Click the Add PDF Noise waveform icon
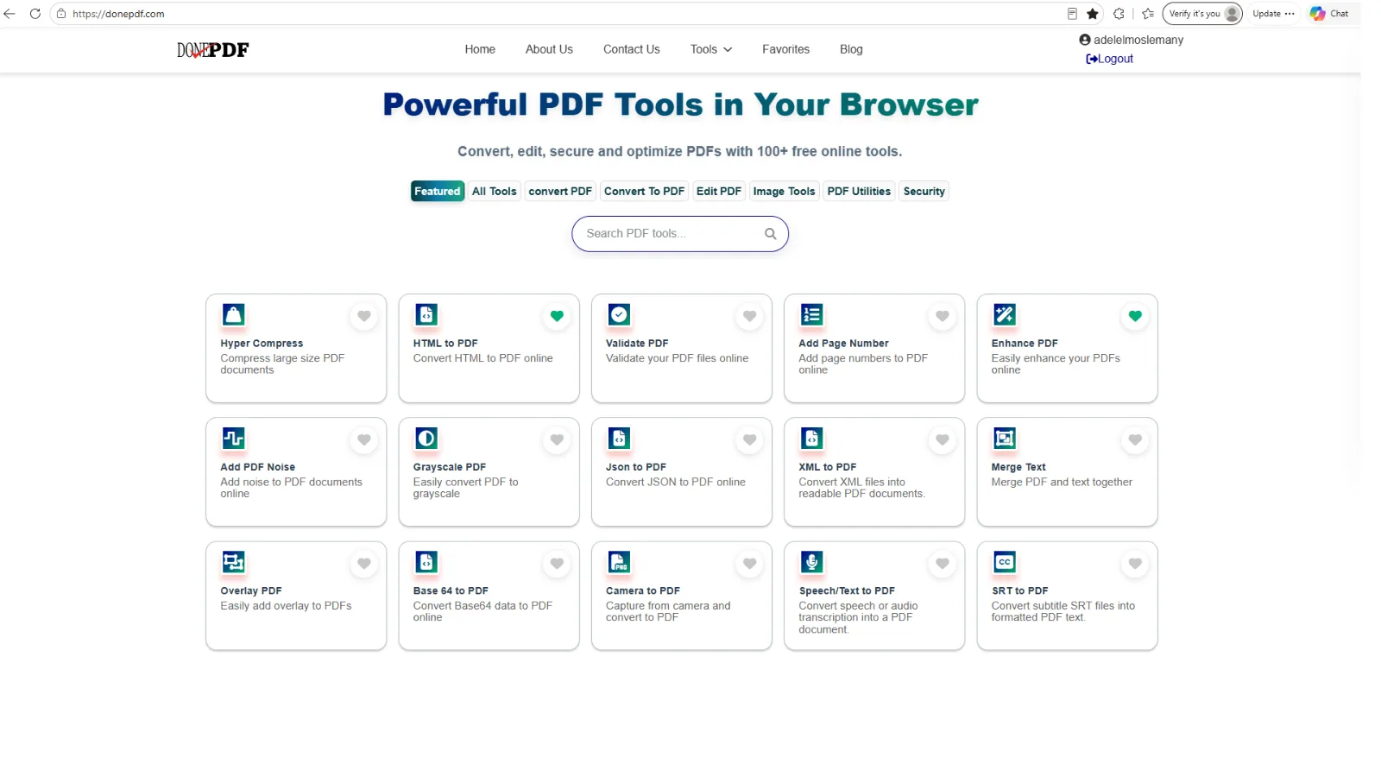 [x=233, y=438]
